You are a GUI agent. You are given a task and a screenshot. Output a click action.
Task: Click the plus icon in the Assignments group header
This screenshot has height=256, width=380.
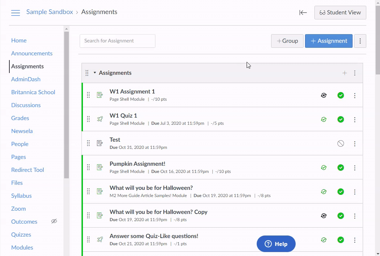[x=344, y=73]
